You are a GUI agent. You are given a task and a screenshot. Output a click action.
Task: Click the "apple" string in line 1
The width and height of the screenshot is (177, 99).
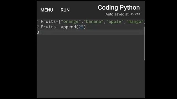[x=115, y=21]
